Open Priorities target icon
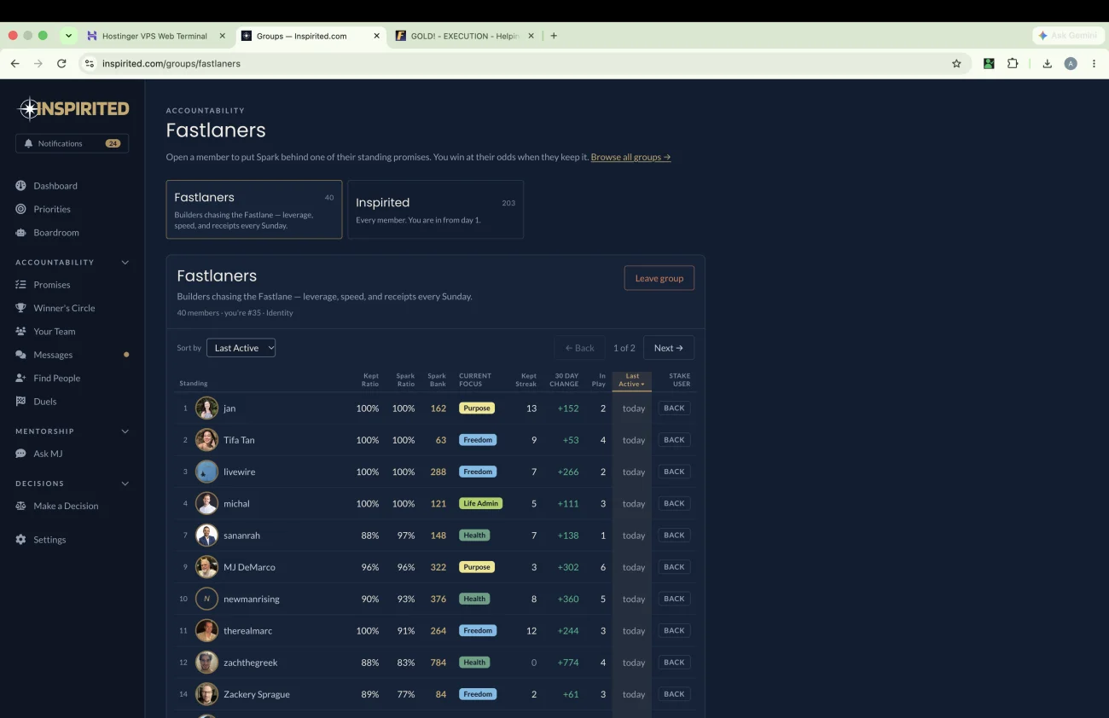 point(21,209)
